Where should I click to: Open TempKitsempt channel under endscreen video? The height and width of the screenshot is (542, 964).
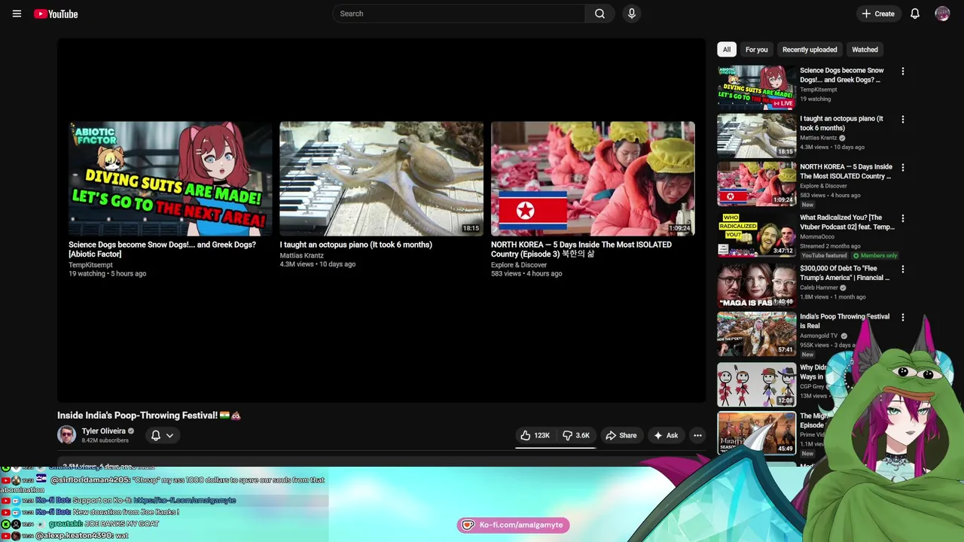click(x=90, y=265)
